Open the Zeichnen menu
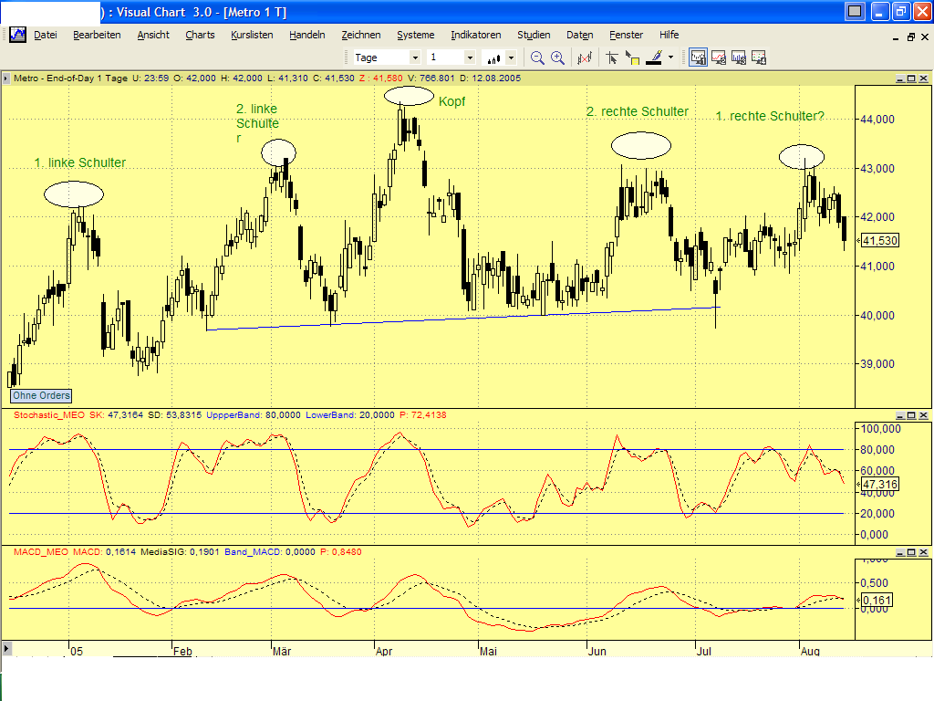934x701 pixels. click(x=361, y=35)
